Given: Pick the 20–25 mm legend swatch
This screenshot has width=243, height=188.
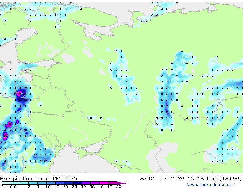Looking at the screenshot, I should 68,183.
